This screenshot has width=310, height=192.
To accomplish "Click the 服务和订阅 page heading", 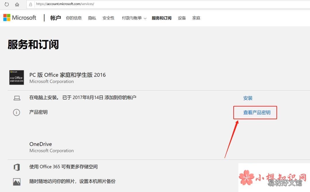I will pyautogui.click(x=33, y=44).
